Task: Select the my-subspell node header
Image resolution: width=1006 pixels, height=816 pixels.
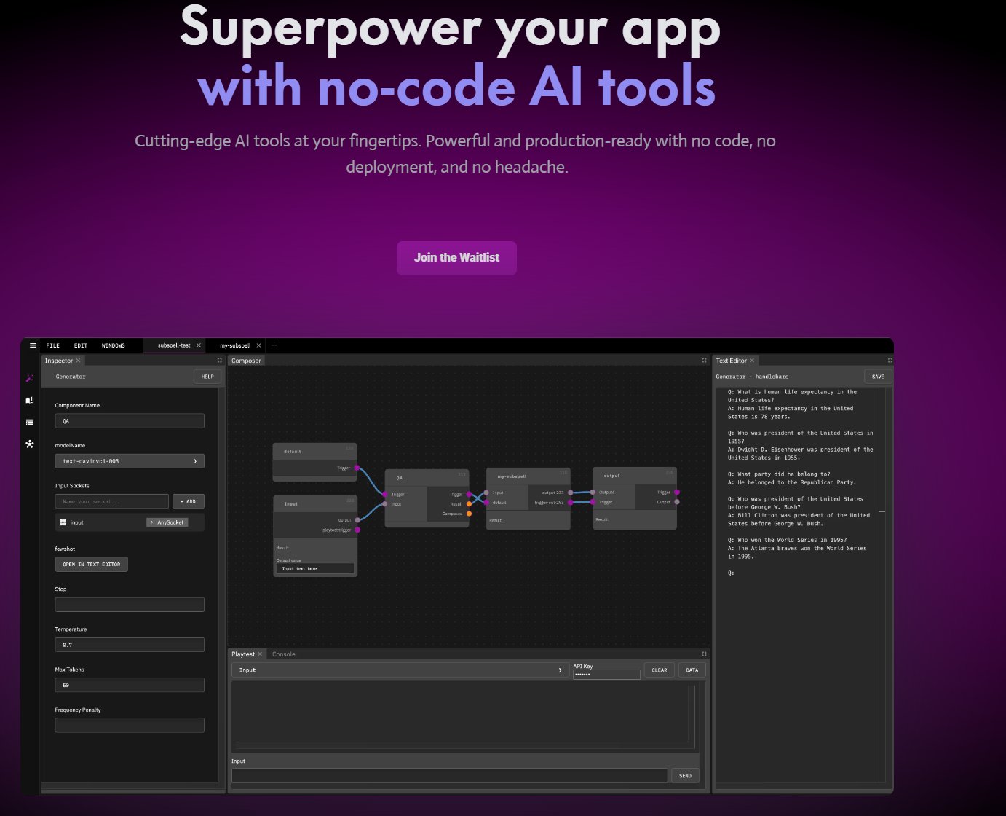Action: click(528, 476)
